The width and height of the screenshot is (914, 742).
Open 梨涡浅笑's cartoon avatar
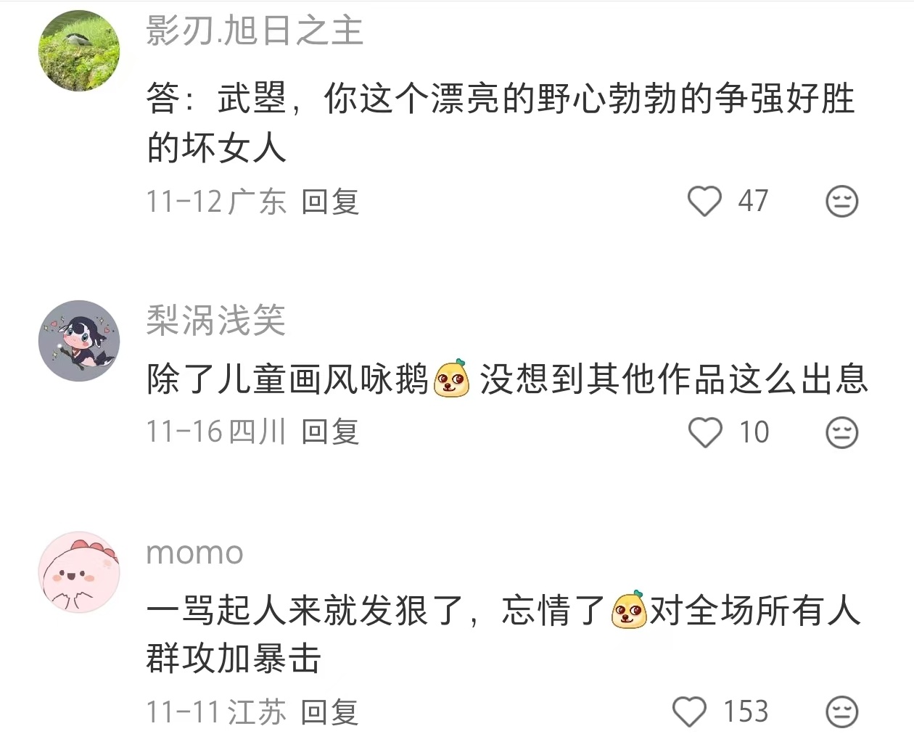point(78,341)
